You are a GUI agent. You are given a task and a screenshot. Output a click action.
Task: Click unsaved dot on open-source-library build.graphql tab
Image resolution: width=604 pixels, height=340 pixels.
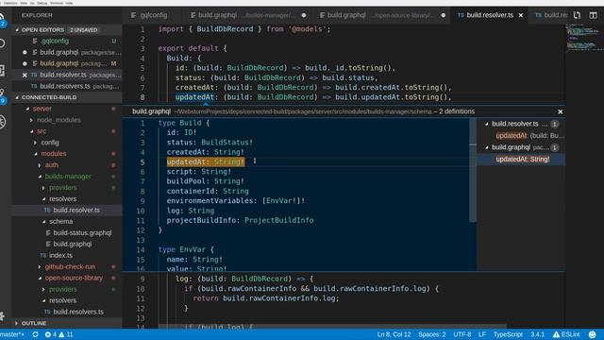tap(443, 15)
